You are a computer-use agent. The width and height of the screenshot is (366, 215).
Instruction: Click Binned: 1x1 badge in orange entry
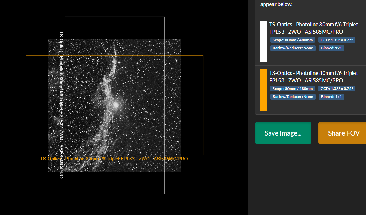331,97
